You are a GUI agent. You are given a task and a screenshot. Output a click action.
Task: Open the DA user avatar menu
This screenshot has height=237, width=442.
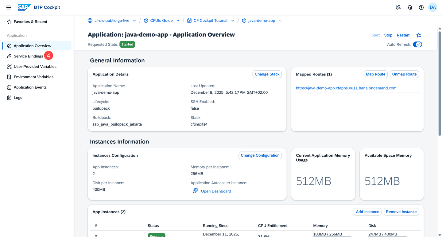pos(433,7)
